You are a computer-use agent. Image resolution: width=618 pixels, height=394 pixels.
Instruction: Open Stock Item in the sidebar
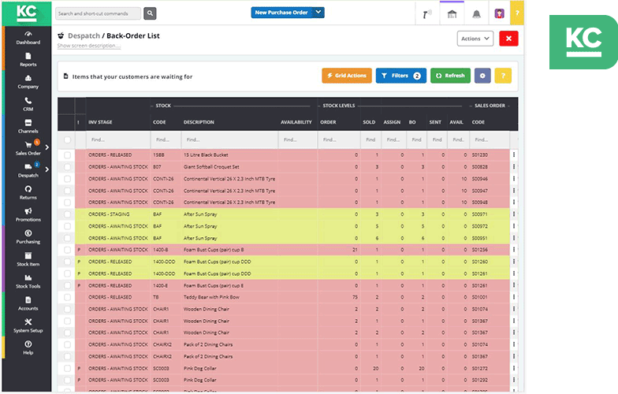(28, 259)
